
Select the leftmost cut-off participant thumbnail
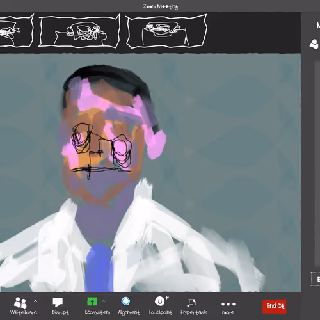point(17,31)
